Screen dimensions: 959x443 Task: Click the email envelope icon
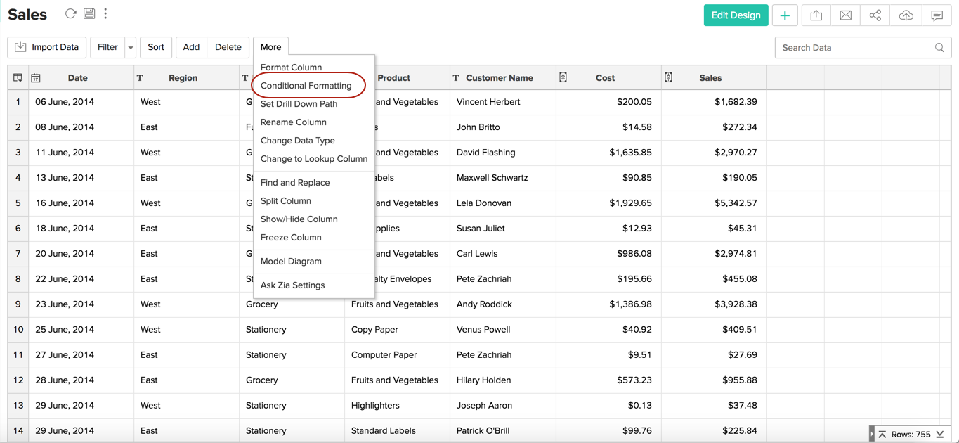845,15
